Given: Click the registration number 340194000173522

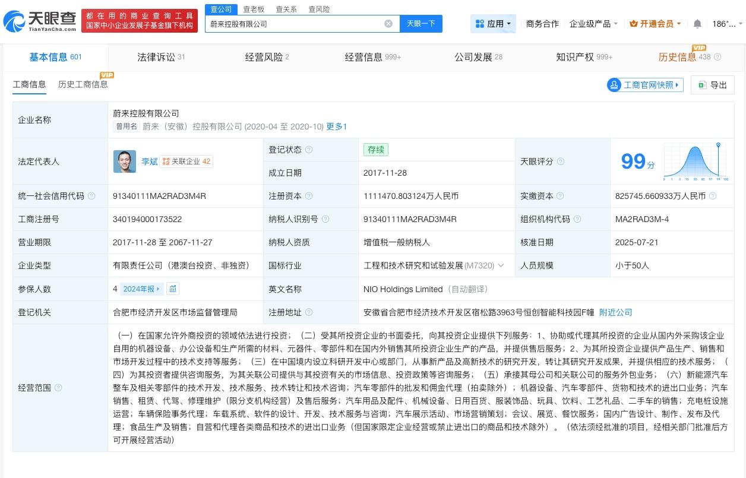Looking at the screenshot, I should tap(147, 219).
